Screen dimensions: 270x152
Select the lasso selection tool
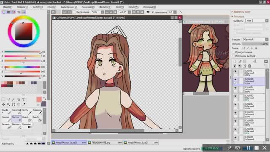(x=8, y=99)
